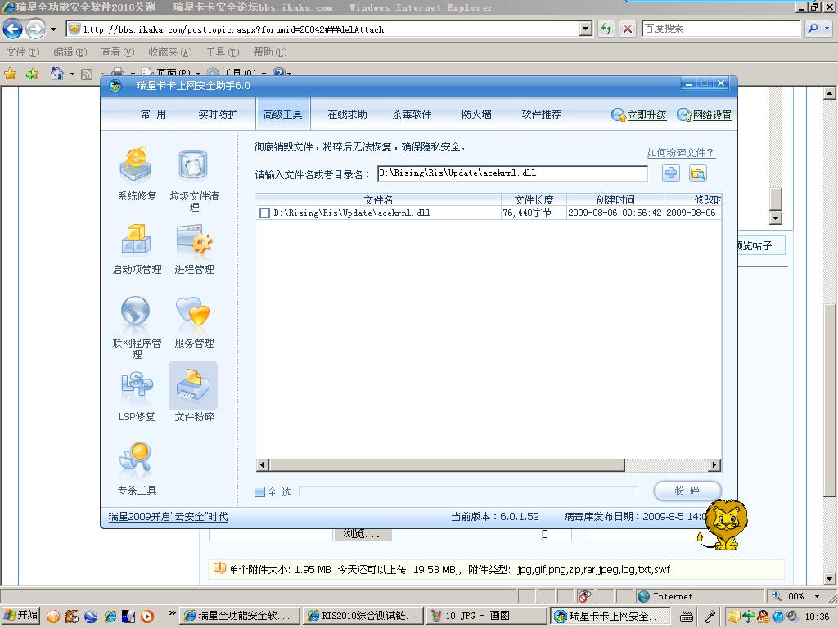Open the address bar history dropdown
Image resolution: width=838 pixels, height=628 pixels.
[586, 29]
